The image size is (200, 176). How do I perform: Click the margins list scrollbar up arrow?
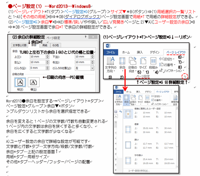pyautogui.click(x=177, y=108)
